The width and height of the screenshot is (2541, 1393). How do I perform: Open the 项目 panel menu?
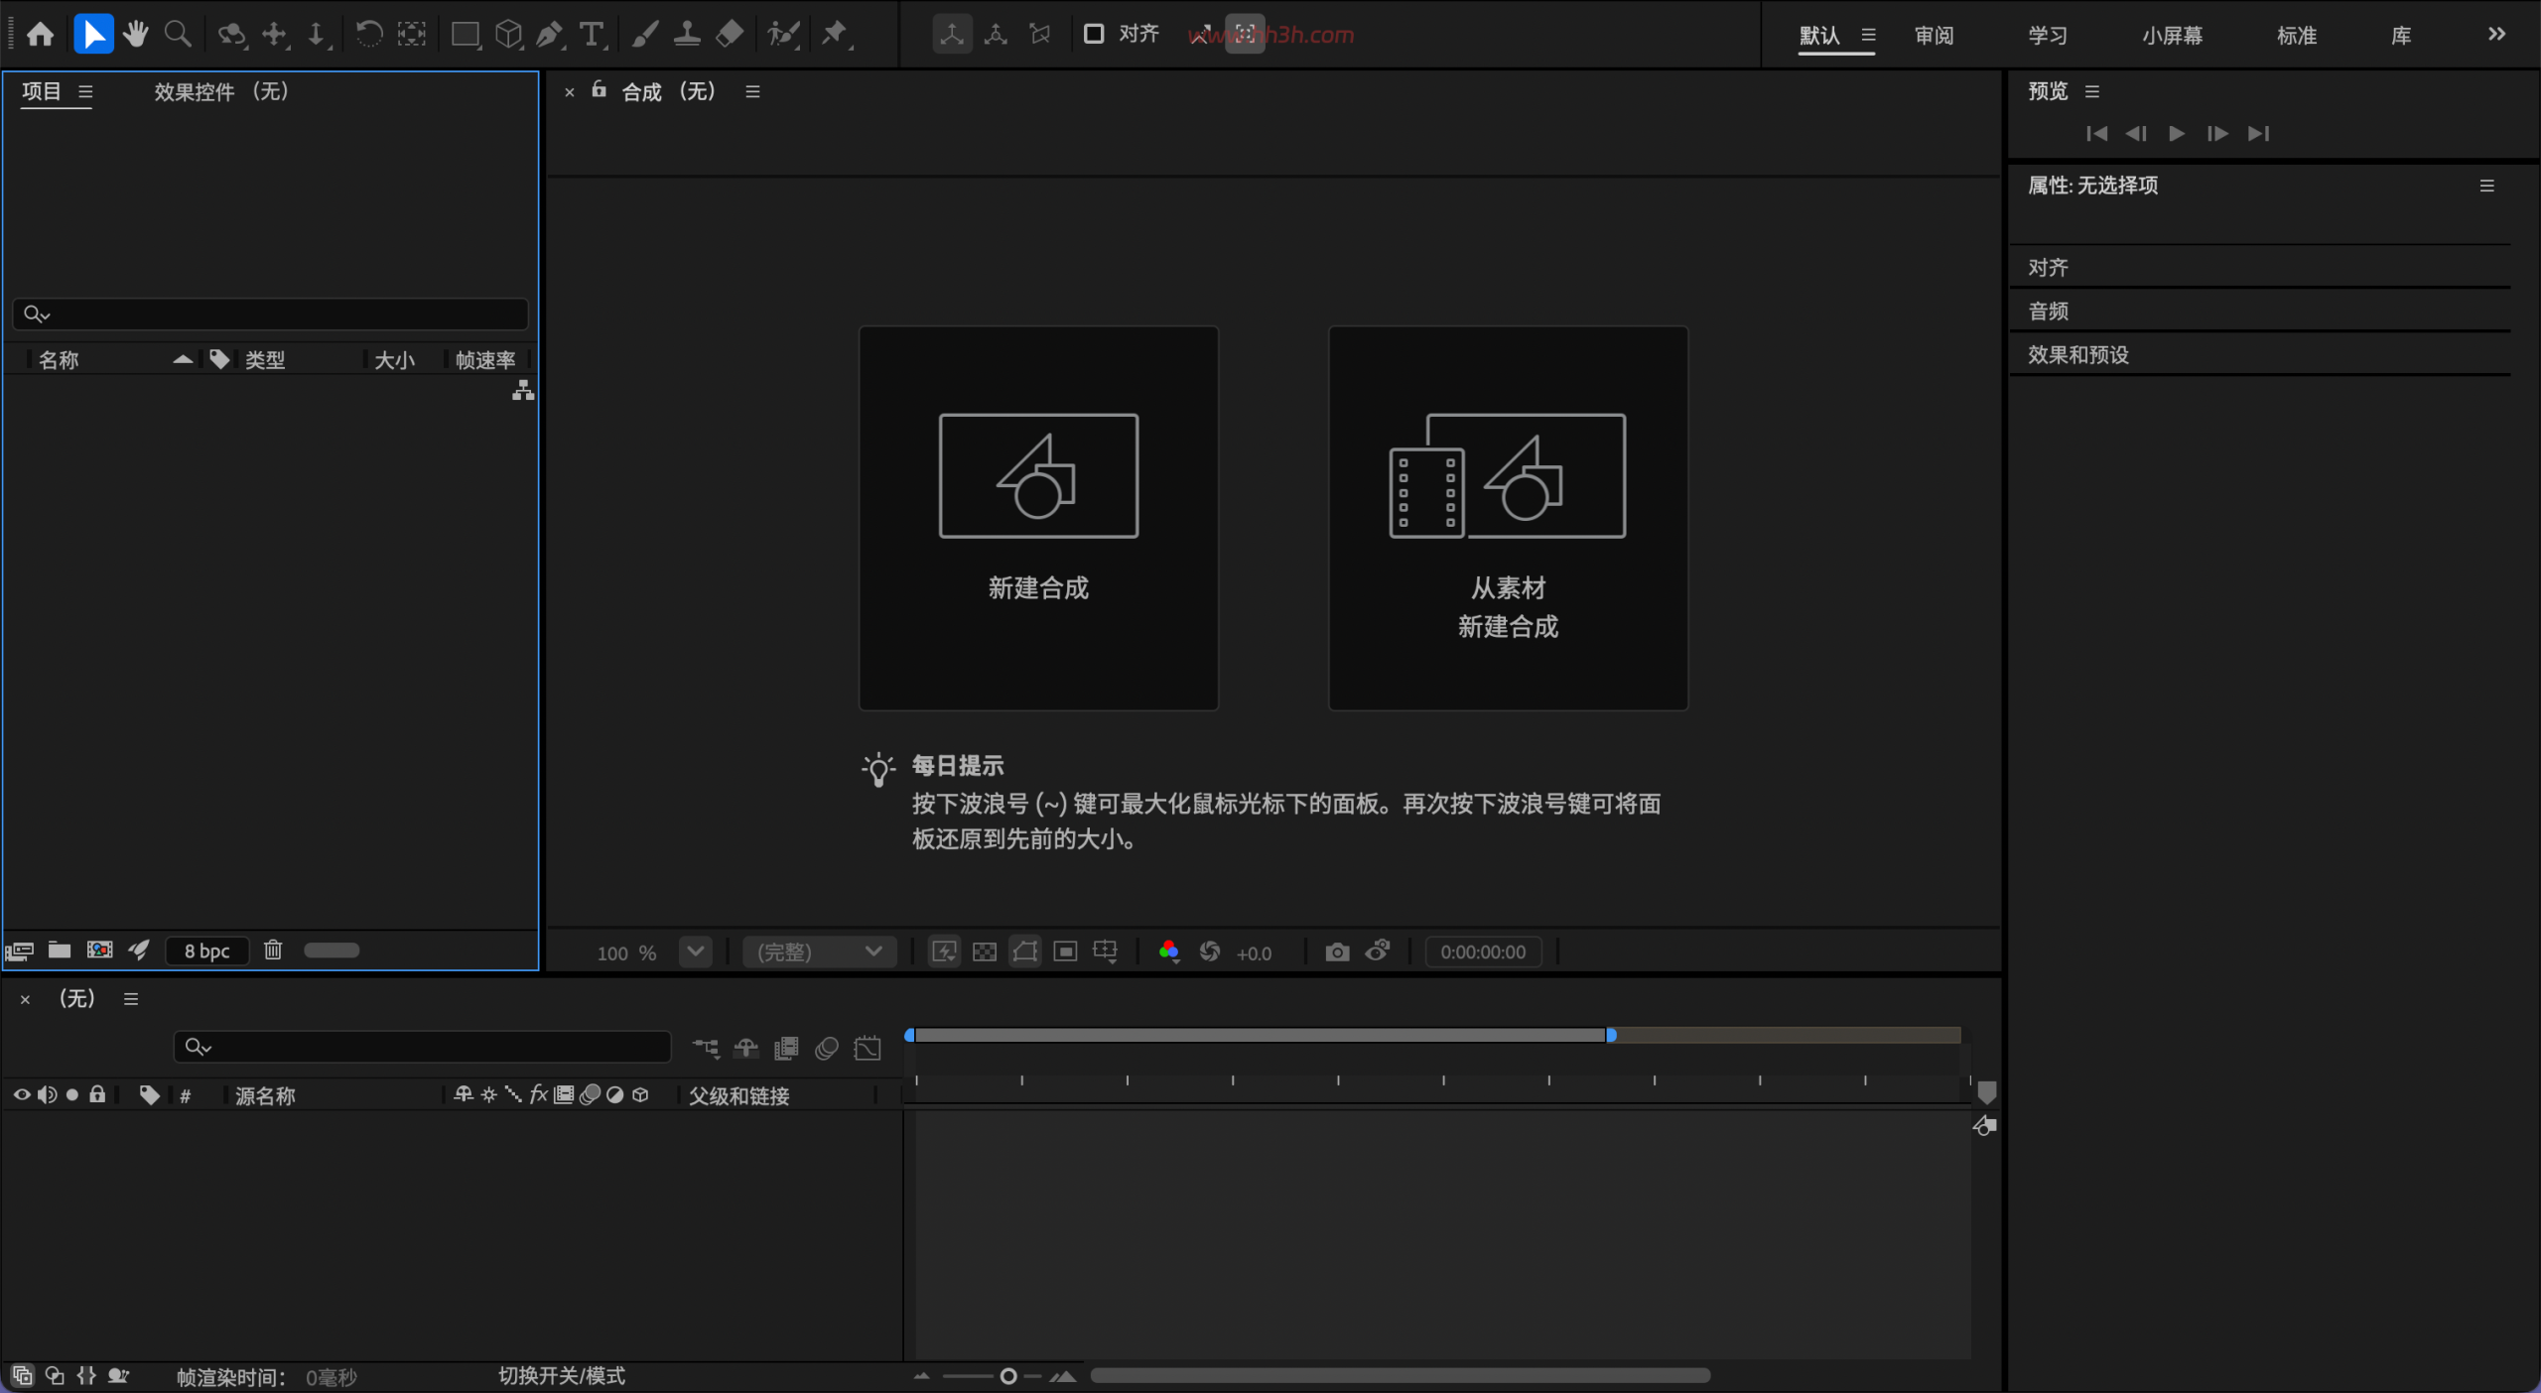coord(85,91)
